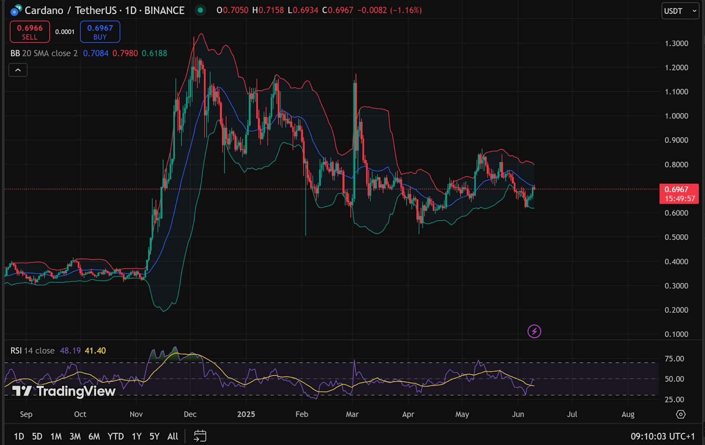Click the BB 20 SMA indicator label
The image size is (705, 445).
coord(44,53)
